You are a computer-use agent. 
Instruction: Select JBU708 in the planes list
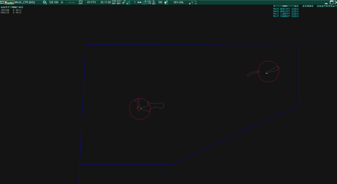click(x=5, y=10)
